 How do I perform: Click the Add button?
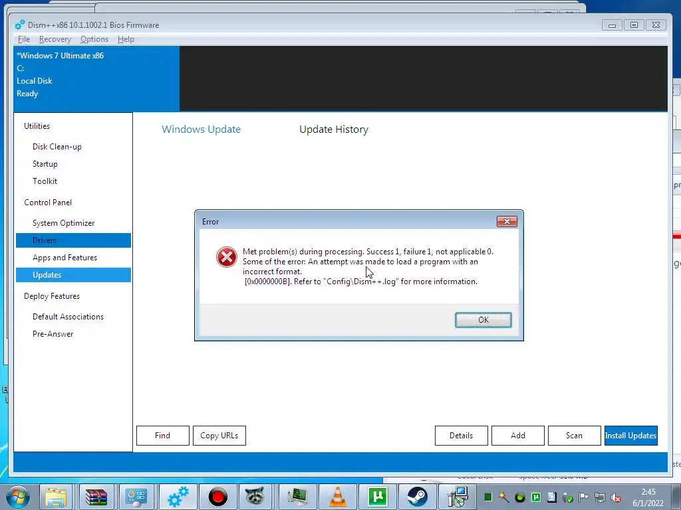[x=517, y=436]
